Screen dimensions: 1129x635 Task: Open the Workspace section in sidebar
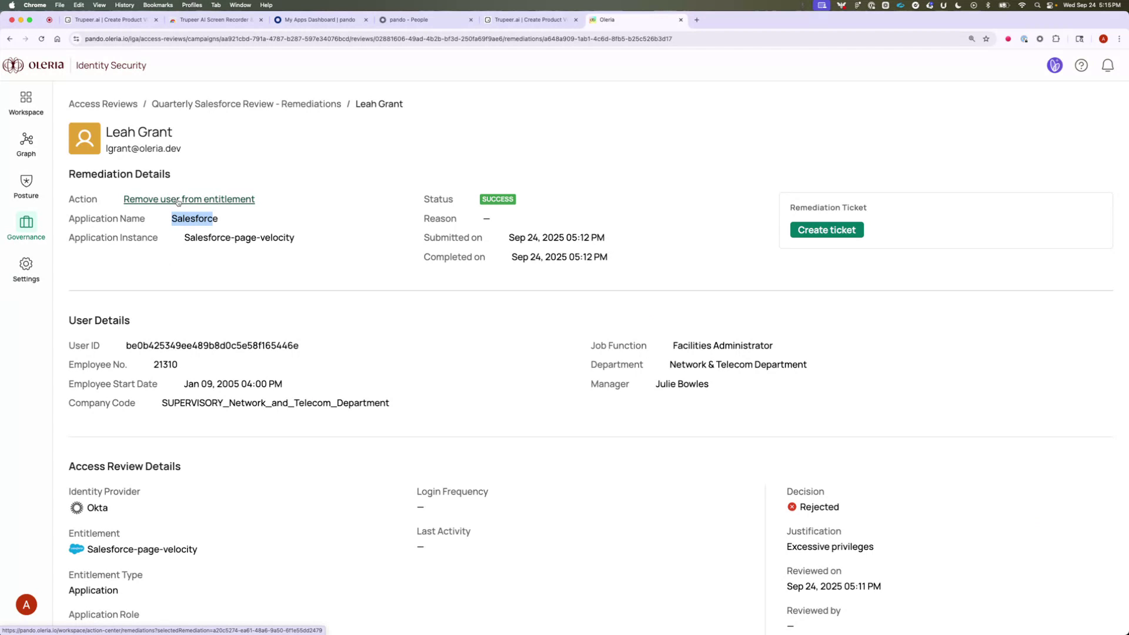pyautogui.click(x=26, y=103)
